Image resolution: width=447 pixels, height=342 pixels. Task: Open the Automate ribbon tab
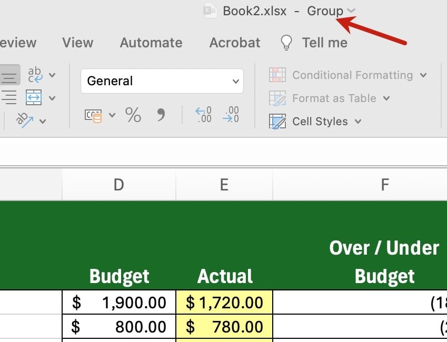[x=151, y=43]
